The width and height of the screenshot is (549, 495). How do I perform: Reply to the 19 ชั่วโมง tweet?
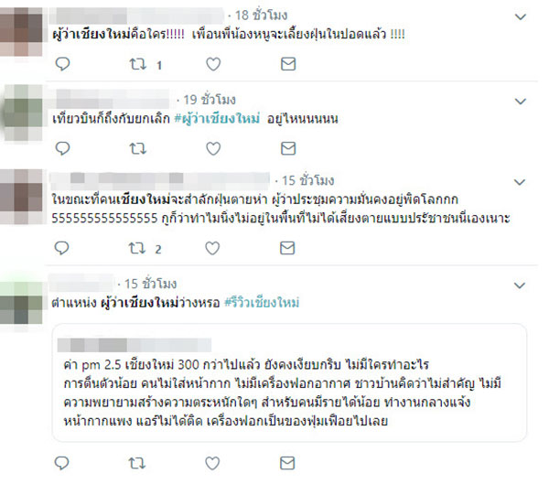point(62,148)
